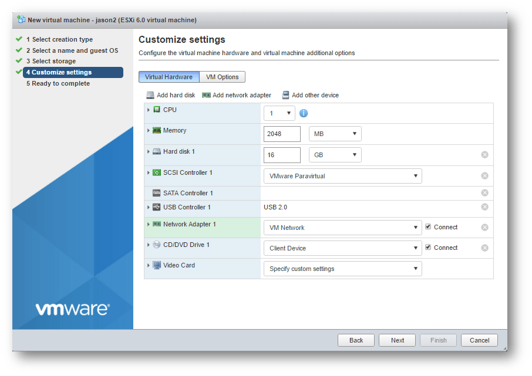532x376 pixels.
Task: Click Add other device
Action: (x=311, y=95)
